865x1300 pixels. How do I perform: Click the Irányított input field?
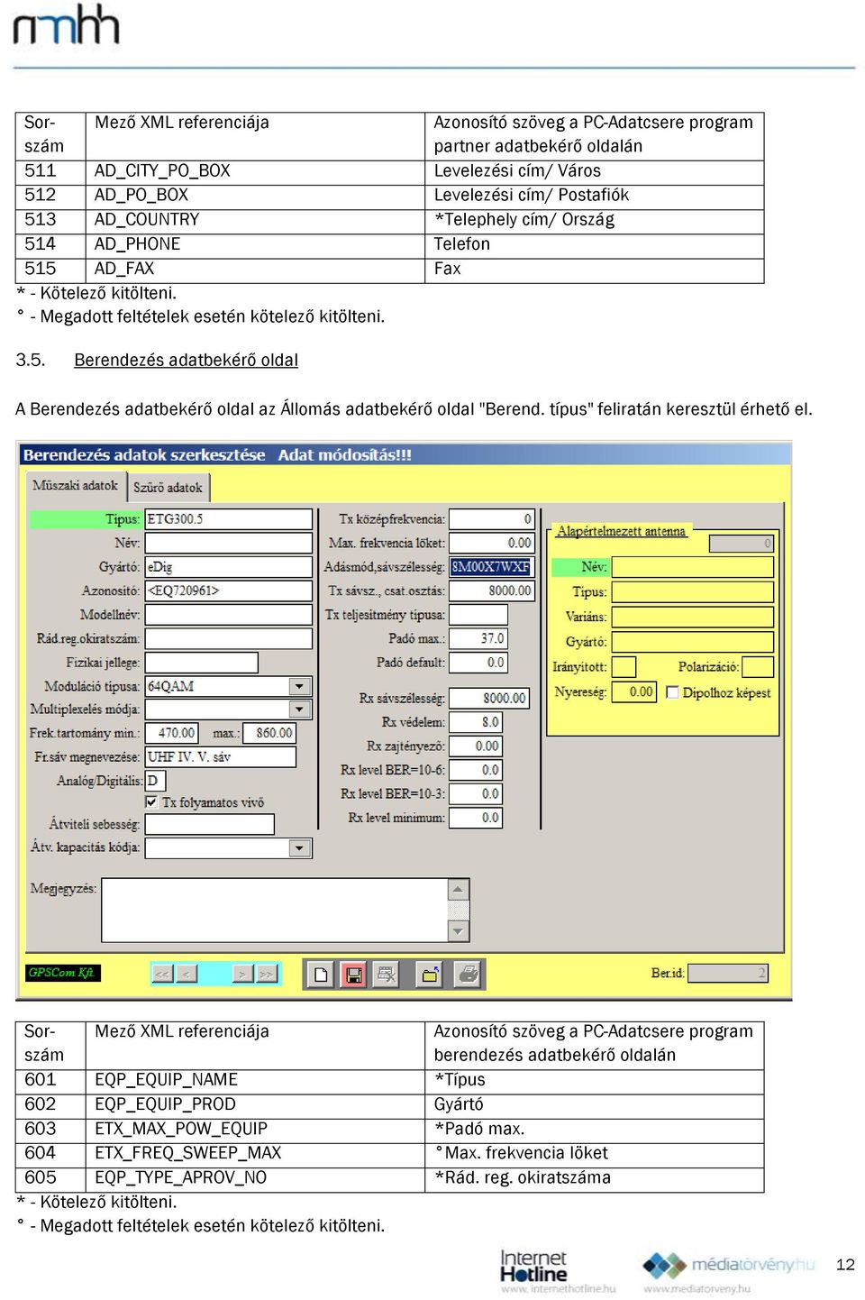pos(624,667)
